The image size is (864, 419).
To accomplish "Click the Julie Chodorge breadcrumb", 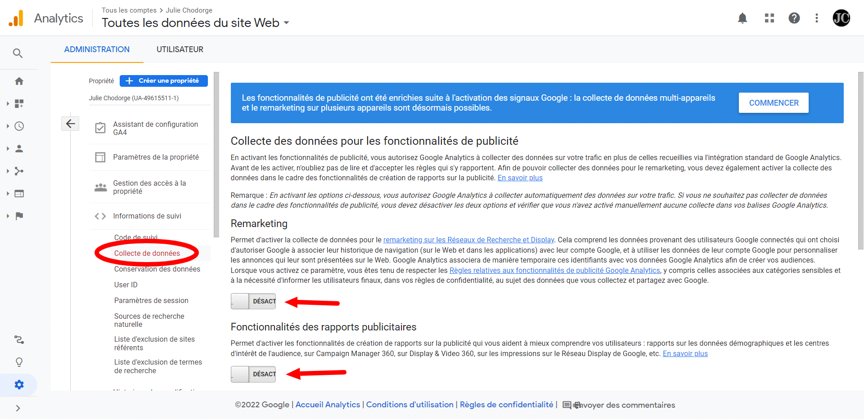I will [189, 10].
